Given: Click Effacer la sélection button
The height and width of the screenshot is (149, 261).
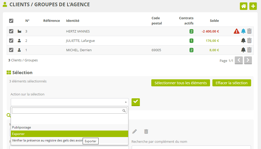Looking at the screenshot, I should [x=231, y=83].
